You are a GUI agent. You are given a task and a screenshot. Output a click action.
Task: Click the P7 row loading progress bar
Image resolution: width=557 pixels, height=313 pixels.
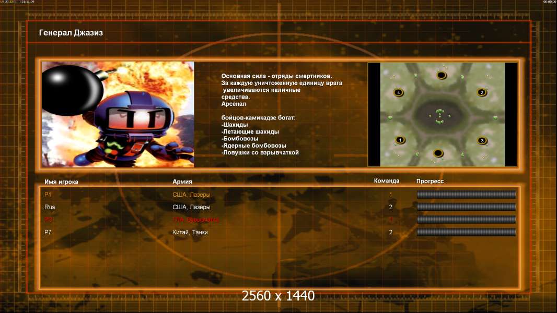coord(466,232)
